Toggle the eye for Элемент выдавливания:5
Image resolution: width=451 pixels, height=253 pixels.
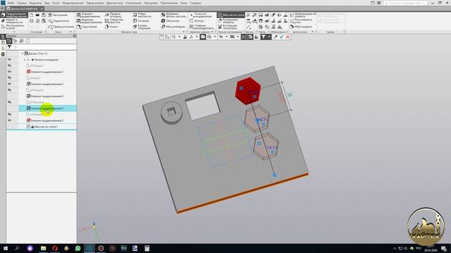(9, 120)
